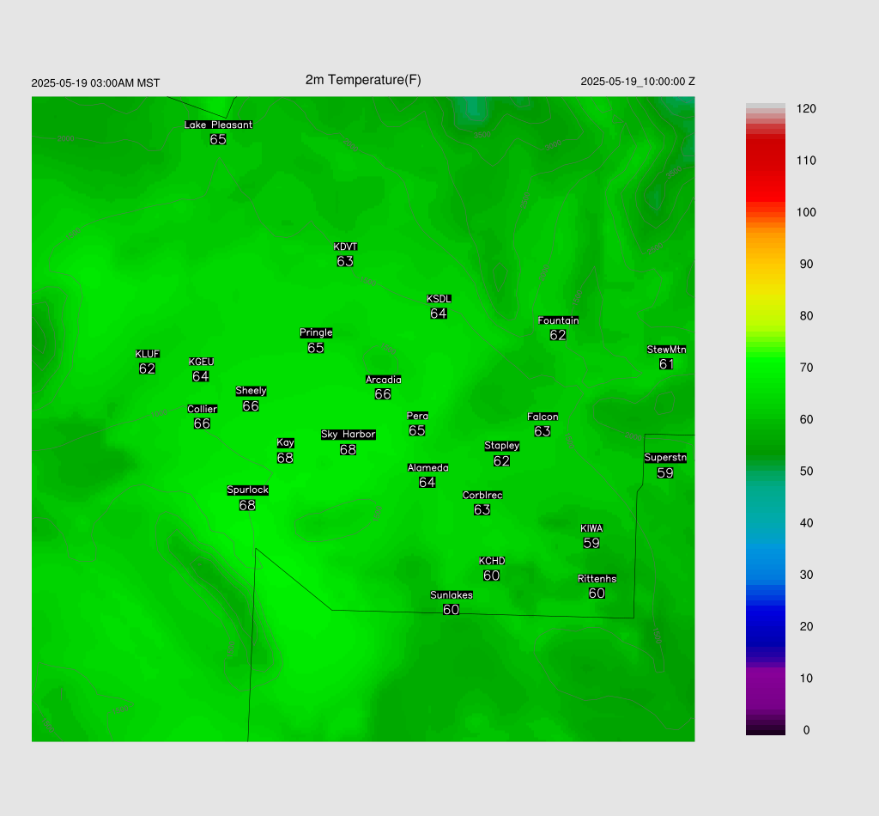Viewport: 879px width, 816px height.
Task: Click the Sky Harbor station label
Action: coord(349,435)
